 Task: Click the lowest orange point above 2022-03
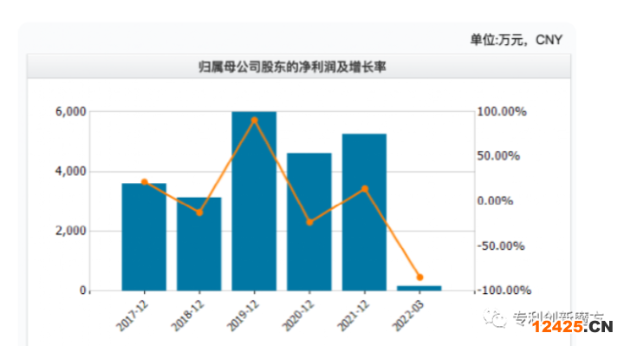(419, 277)
